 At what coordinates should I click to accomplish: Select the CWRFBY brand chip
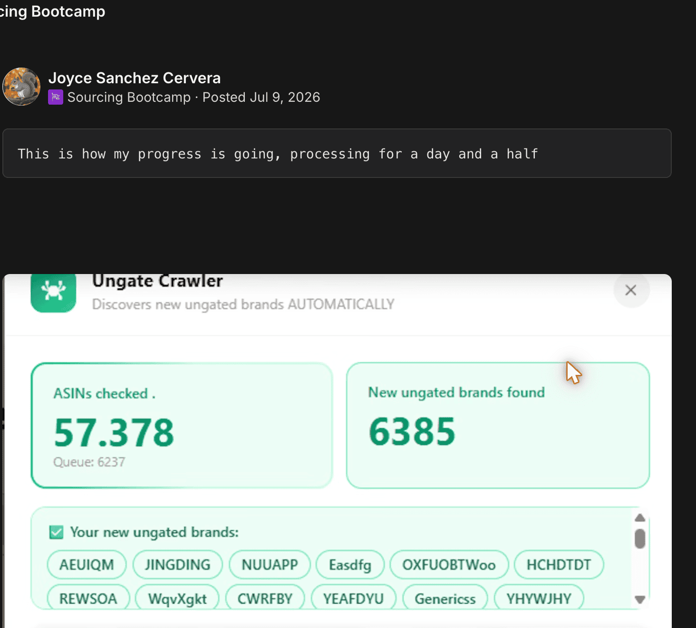point(265,598)
